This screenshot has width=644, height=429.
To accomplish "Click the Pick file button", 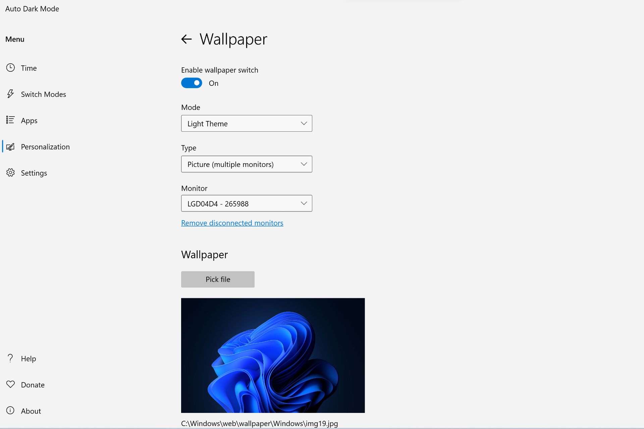I will [218, 279].
